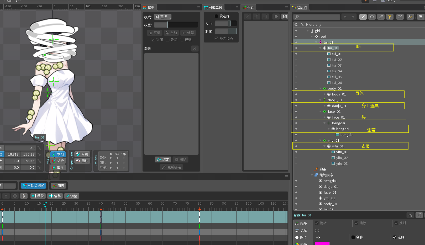425x245 pixels.
Task: Enable the 软选择 soft selection checkbox
Action: pyautogui.click(x=217, y=16)
